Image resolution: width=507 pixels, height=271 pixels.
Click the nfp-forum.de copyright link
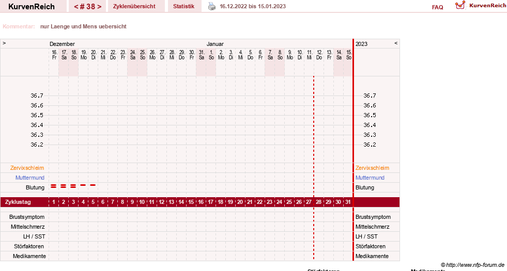point(473,265)
